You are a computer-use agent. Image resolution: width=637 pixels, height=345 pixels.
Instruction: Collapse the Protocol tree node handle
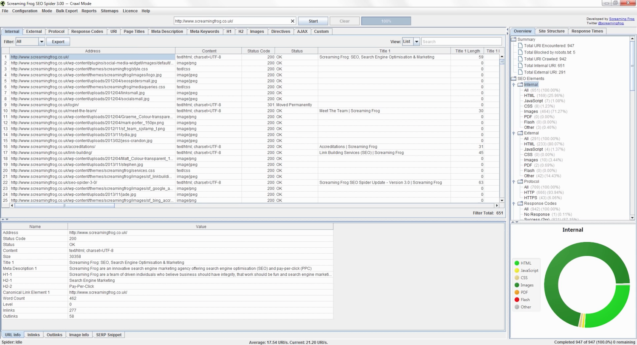click(513, 182)
